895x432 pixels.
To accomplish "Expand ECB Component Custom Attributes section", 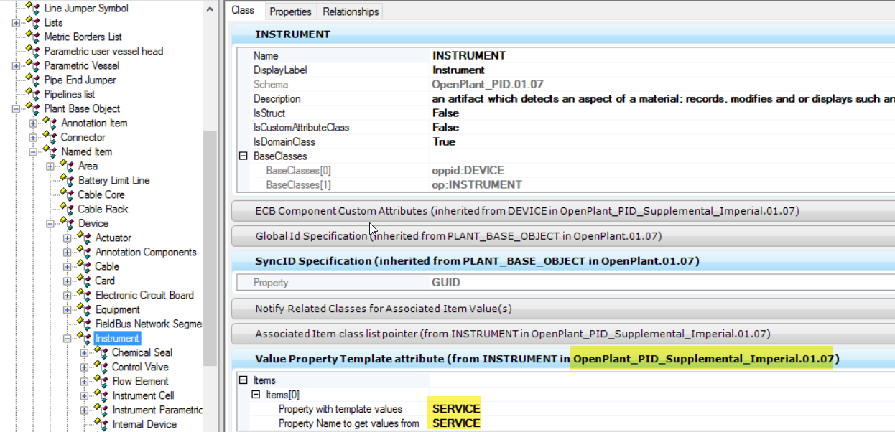I will [x=527, y=211].
